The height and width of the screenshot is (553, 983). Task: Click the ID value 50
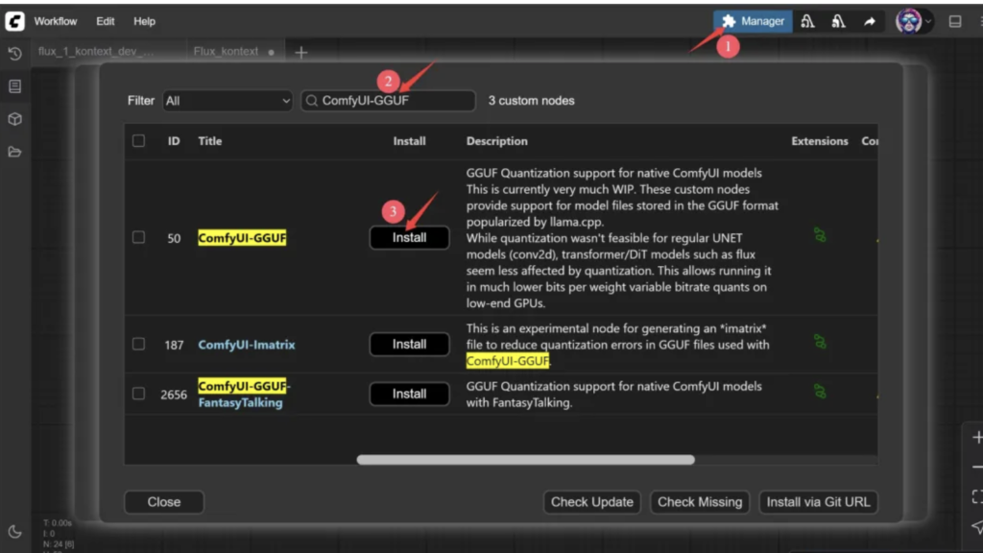pos(174,238)
